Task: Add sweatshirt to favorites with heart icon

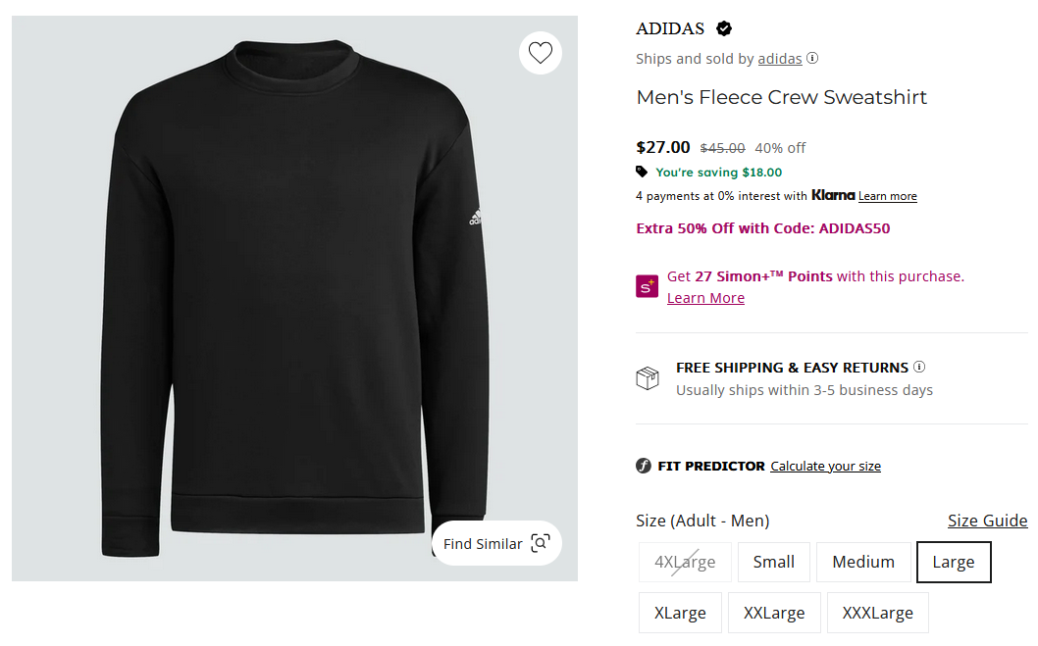Action: click(x=541, y=53)
